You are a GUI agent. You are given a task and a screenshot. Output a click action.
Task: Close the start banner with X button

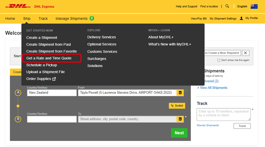tap(246, 53)
